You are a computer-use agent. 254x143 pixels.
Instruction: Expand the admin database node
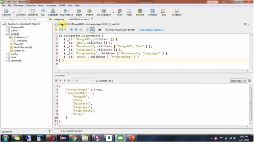(x=6, y=31)
